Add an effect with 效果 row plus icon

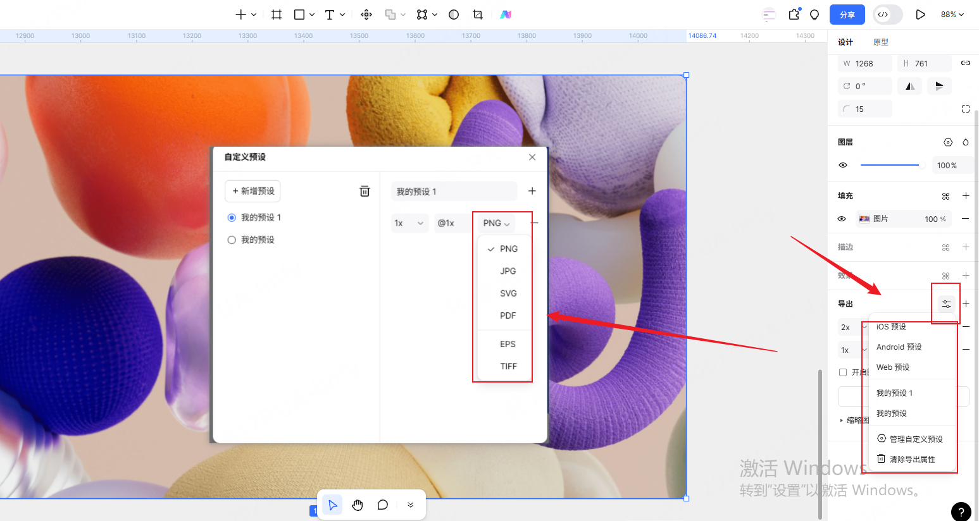(x=966, y=276)
